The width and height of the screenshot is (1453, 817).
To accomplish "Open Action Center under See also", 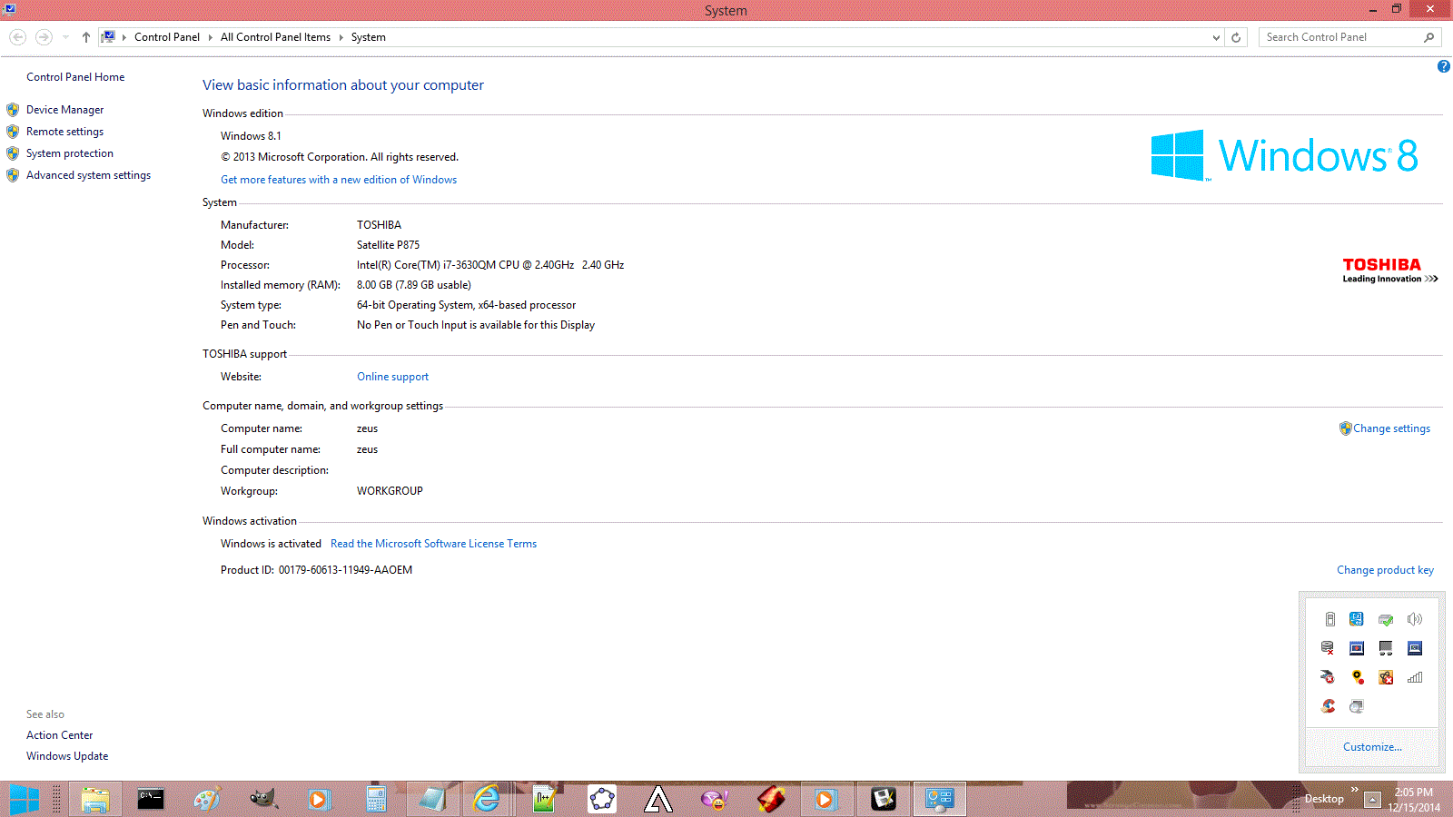I will pos(59,735).
